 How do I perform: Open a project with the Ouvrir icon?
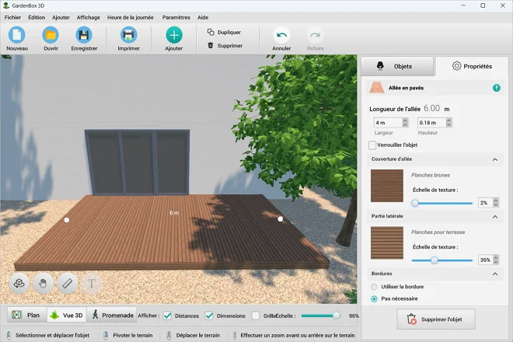coord(51,35)
